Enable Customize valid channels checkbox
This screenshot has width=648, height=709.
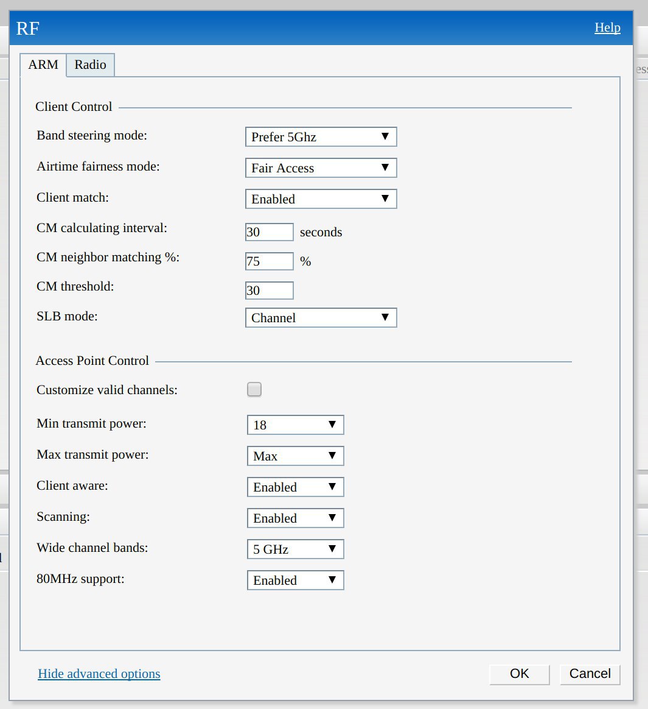tap(254, 389)
